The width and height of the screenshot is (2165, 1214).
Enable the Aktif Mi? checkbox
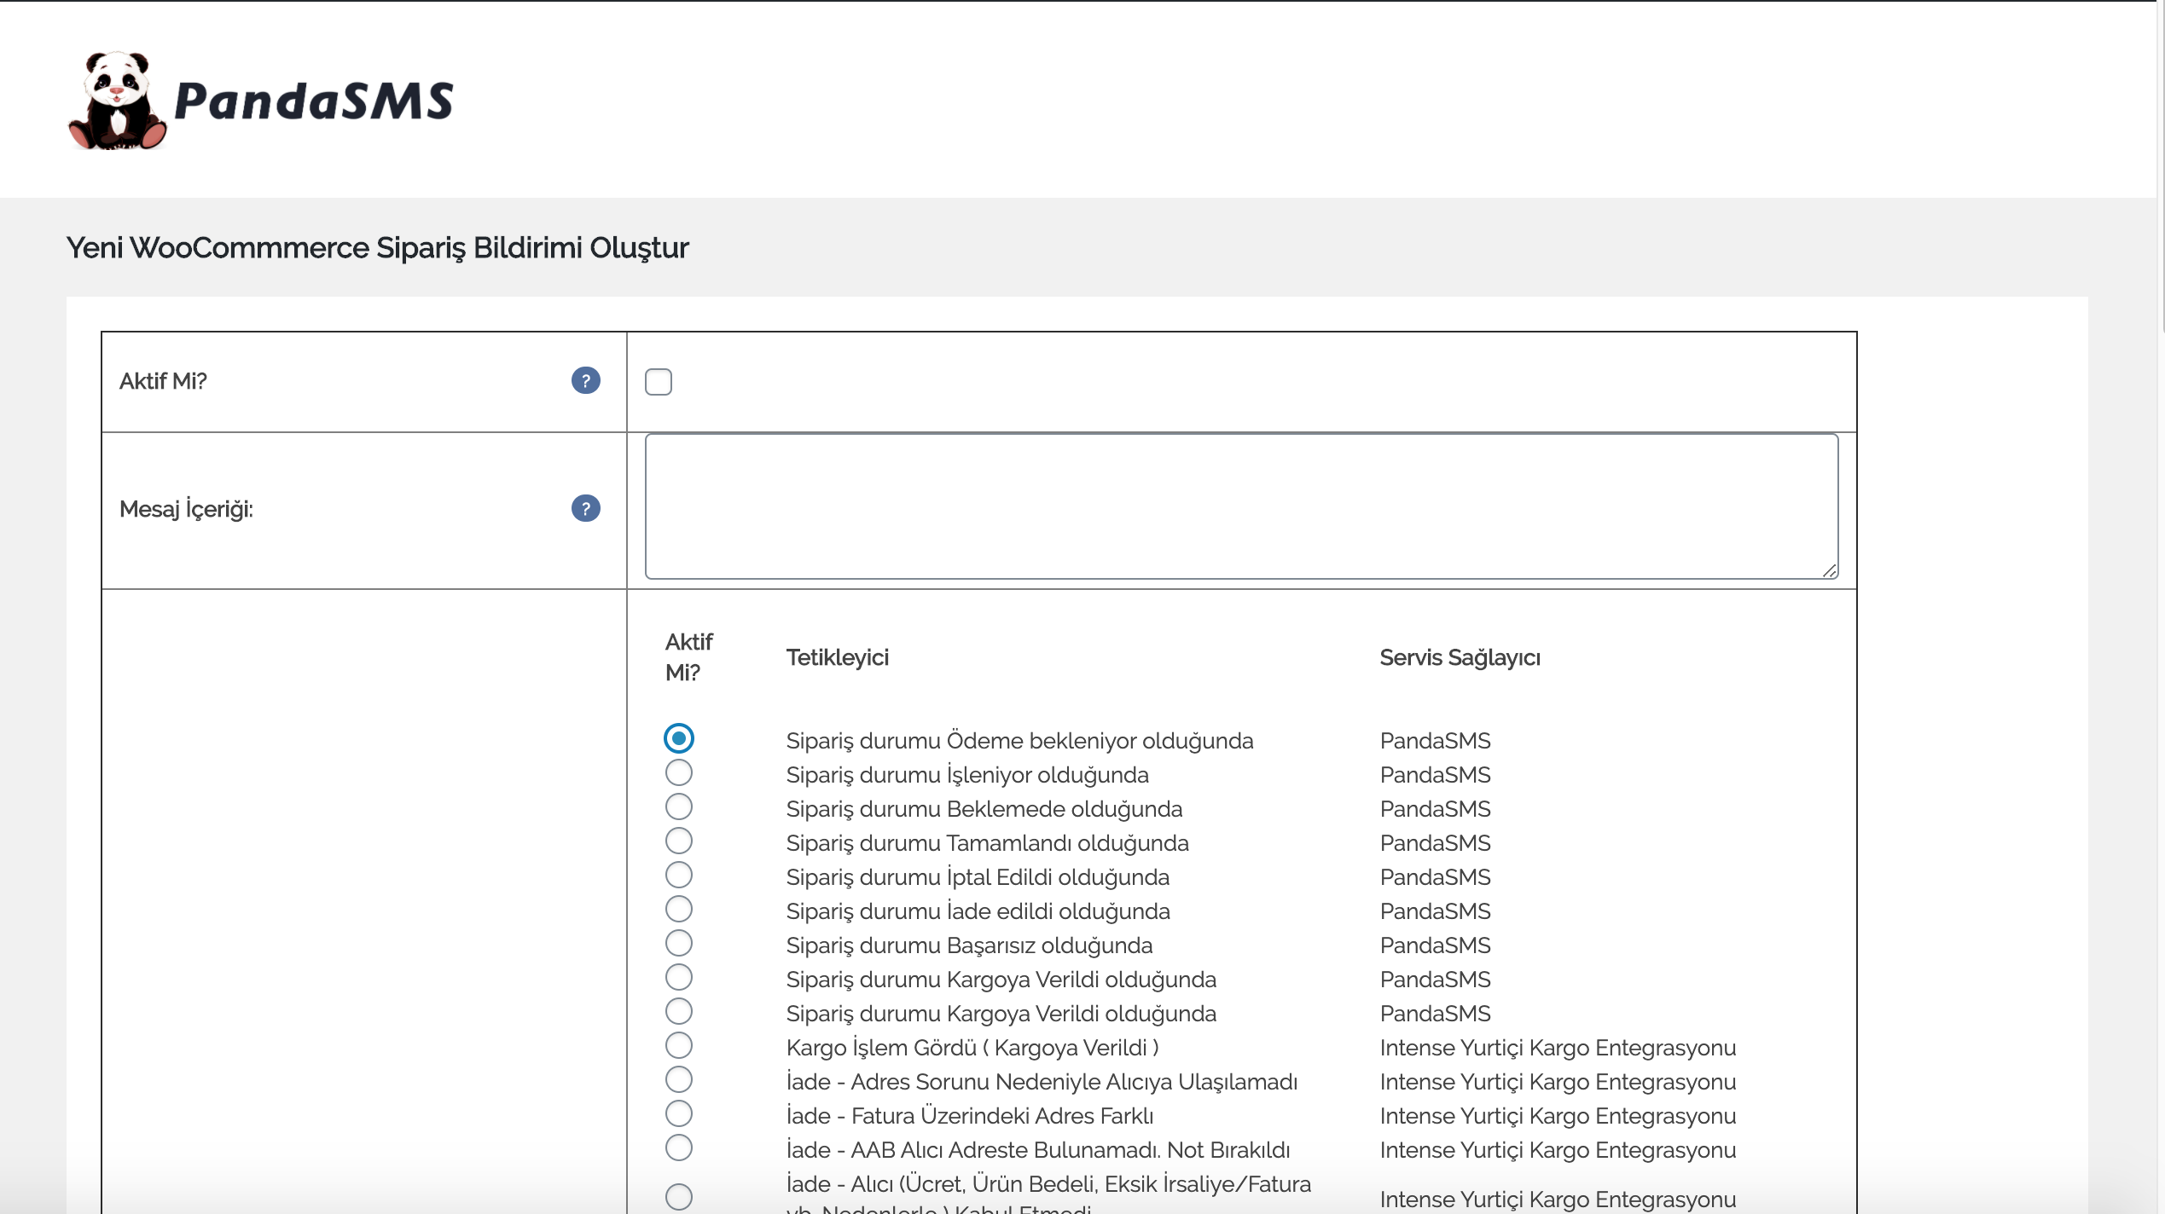point(659,382)
